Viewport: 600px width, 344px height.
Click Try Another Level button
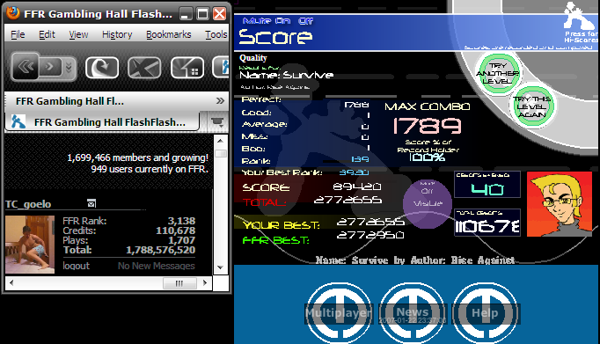point(497,74)
